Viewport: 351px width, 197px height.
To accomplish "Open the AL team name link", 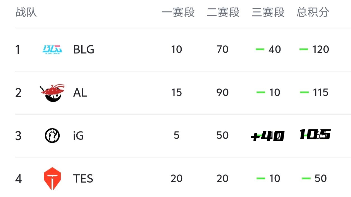I will pyautogui.click(x=80, y=93).
